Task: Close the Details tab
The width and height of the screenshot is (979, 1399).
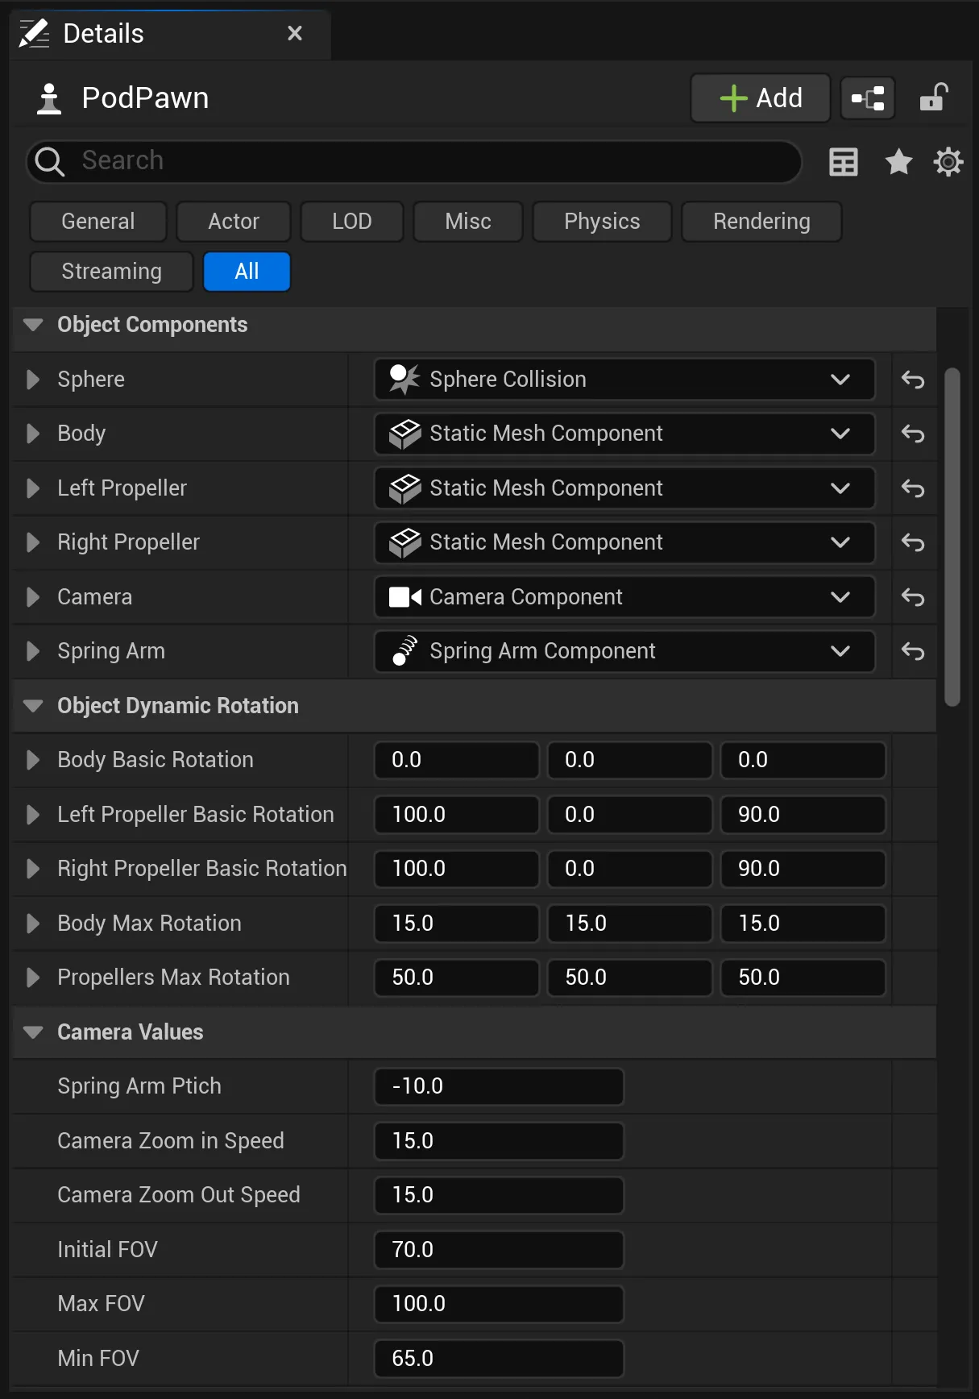Action: [295, 33]
